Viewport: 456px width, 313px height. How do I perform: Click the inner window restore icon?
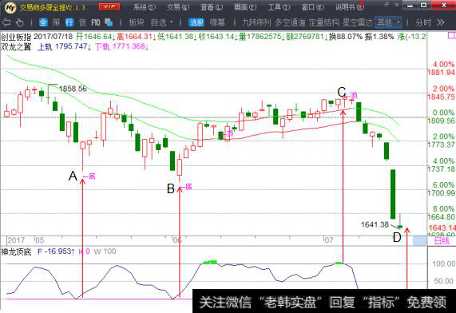point(387,5)
